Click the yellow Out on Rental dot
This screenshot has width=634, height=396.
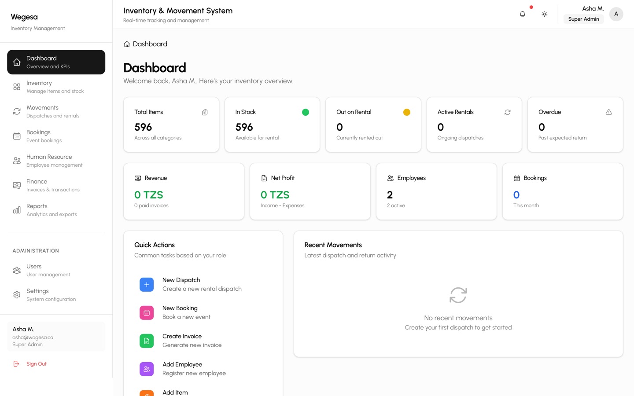[407, 112]
